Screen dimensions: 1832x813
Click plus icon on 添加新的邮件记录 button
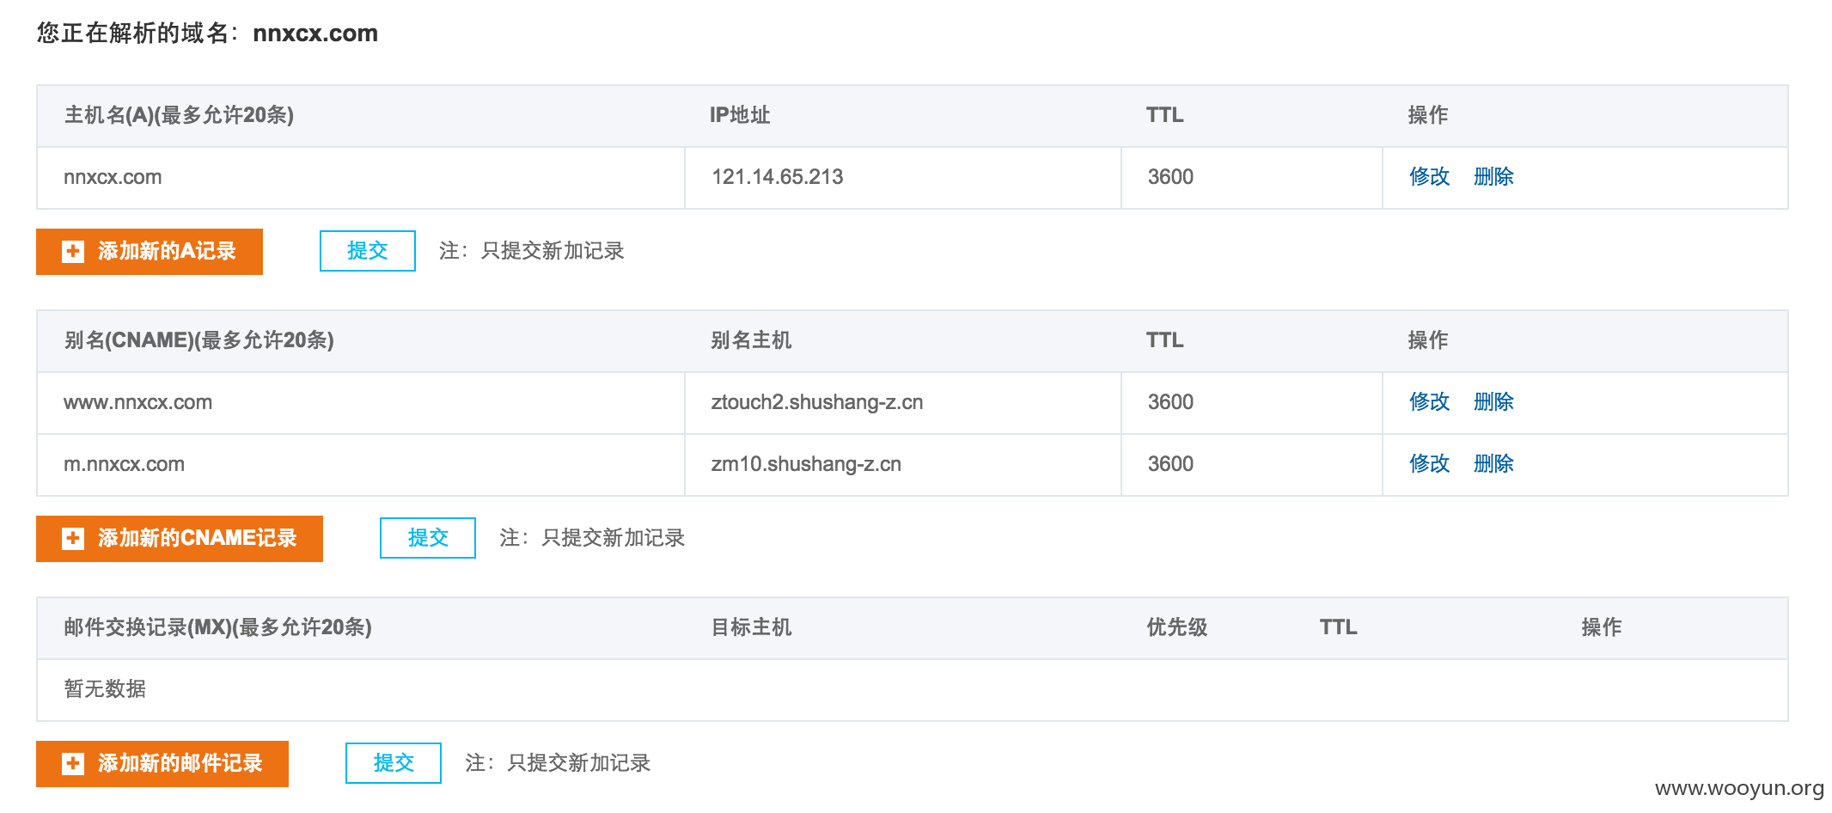[73, 763]
